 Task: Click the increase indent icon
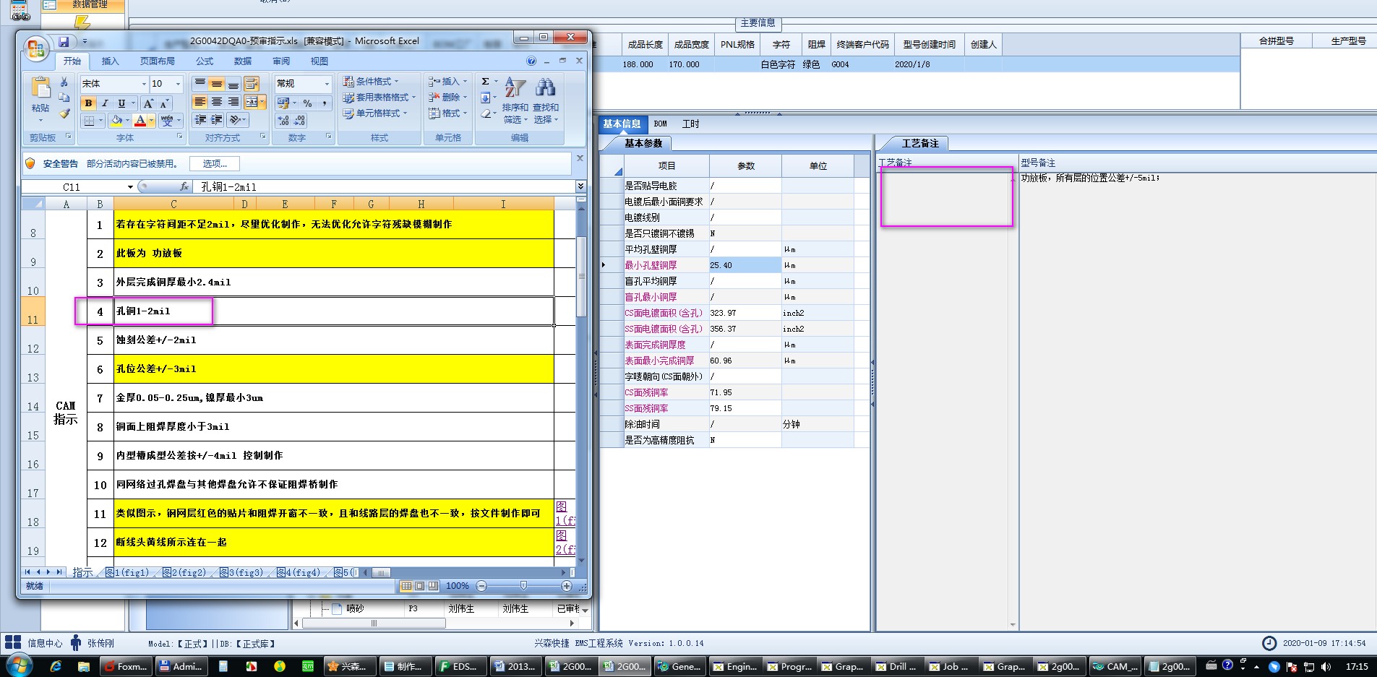point(216,120)
